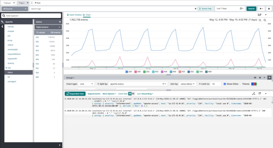Viewport: 273px width, 148px height.
Task: Open the alerts bell icon
Action: (269, 8)
